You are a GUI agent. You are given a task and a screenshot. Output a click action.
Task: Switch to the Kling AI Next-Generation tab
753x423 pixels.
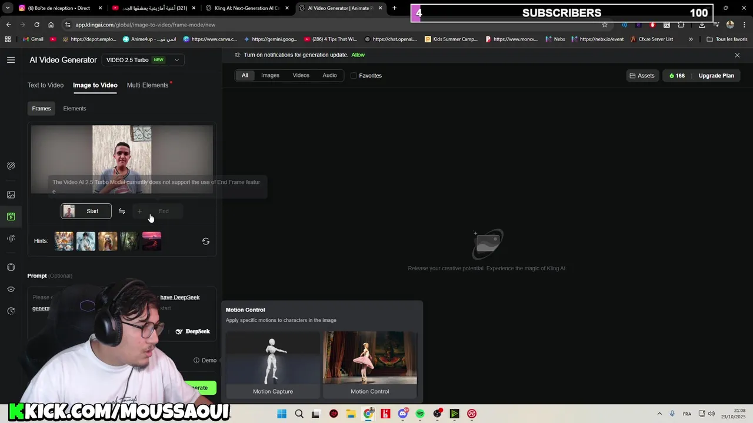click(x=246, y=8)
